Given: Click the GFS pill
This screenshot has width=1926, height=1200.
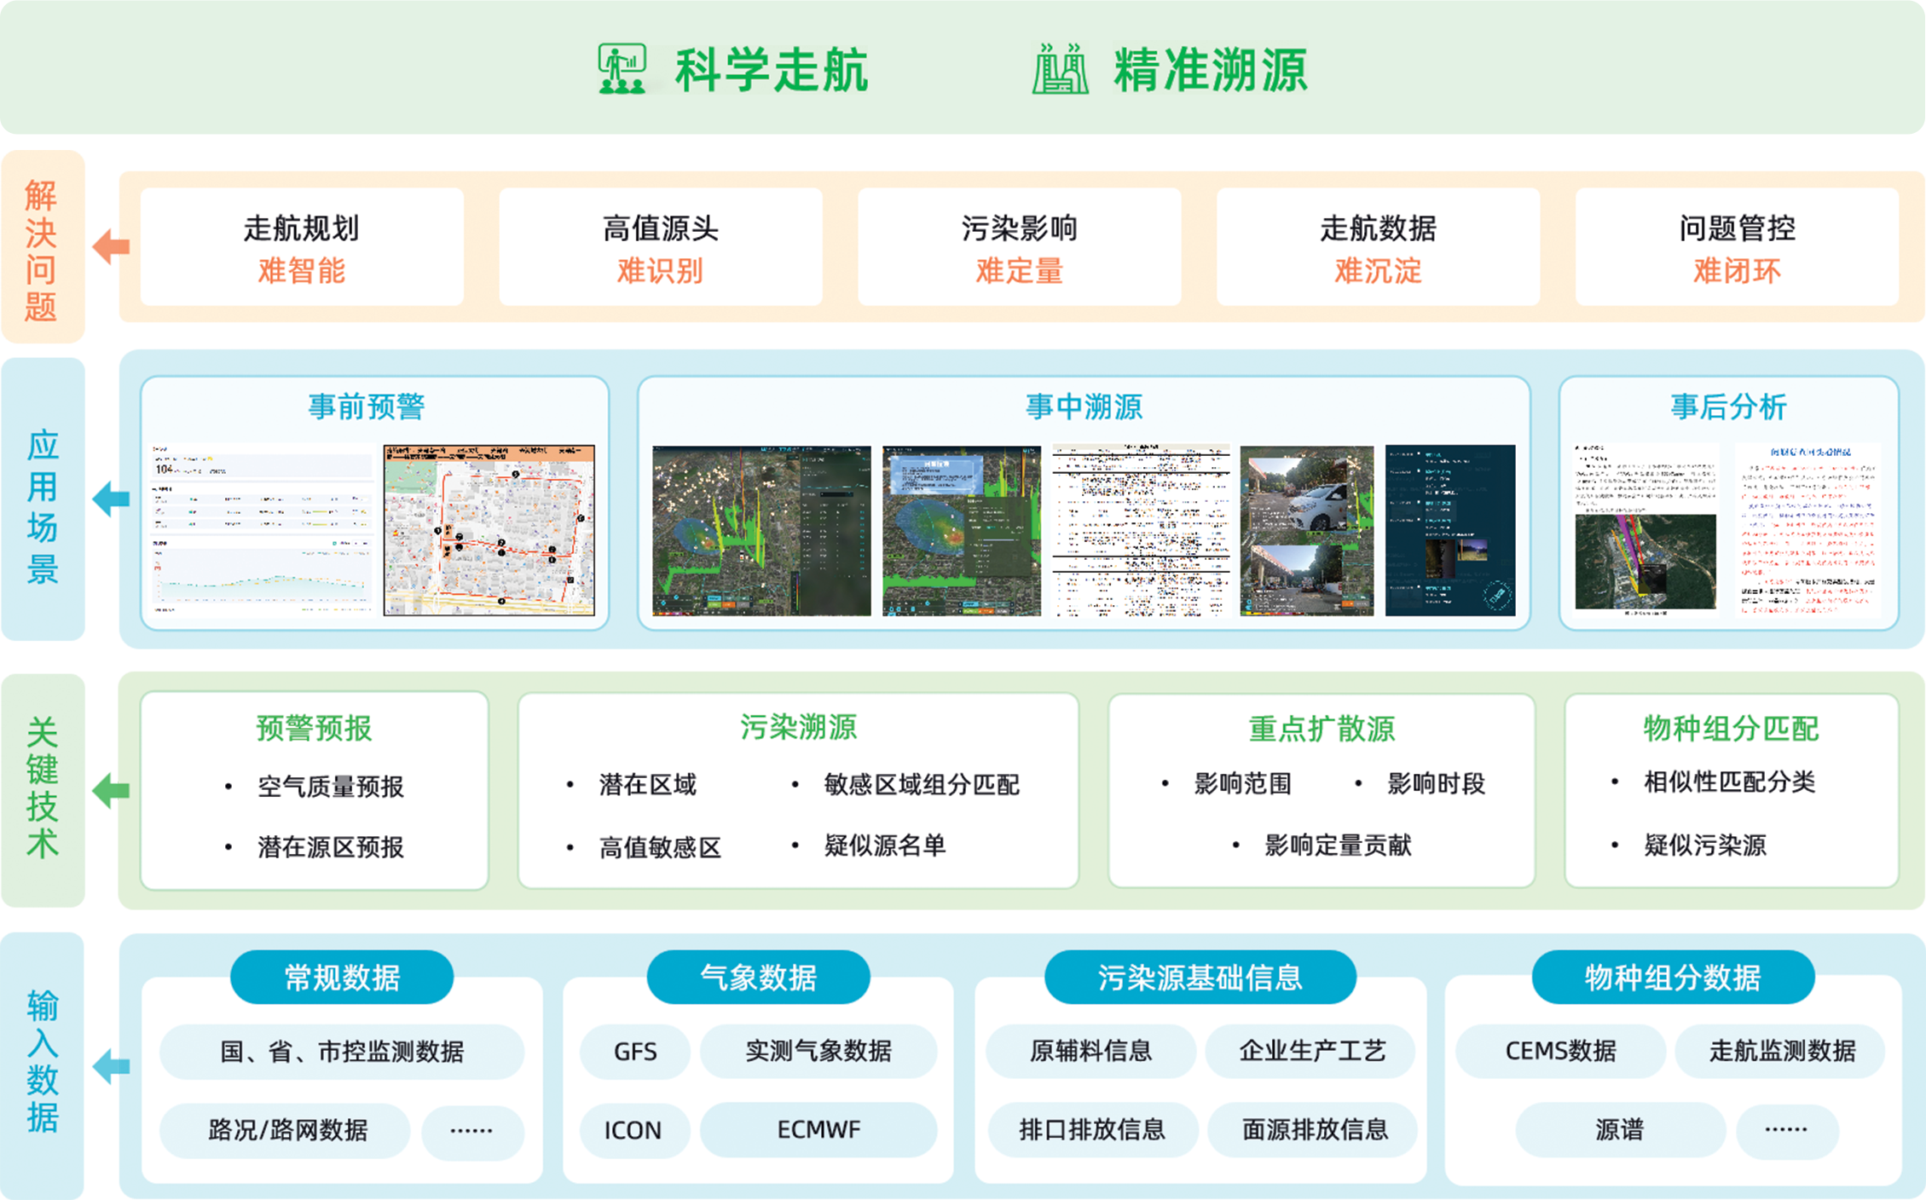Looking at the screenshot, I should (x=635, y=1051).
